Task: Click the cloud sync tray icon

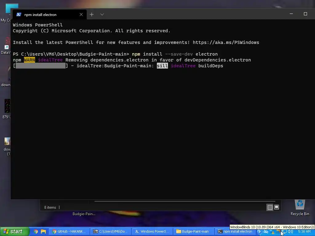Action: (x=266, y=232)
